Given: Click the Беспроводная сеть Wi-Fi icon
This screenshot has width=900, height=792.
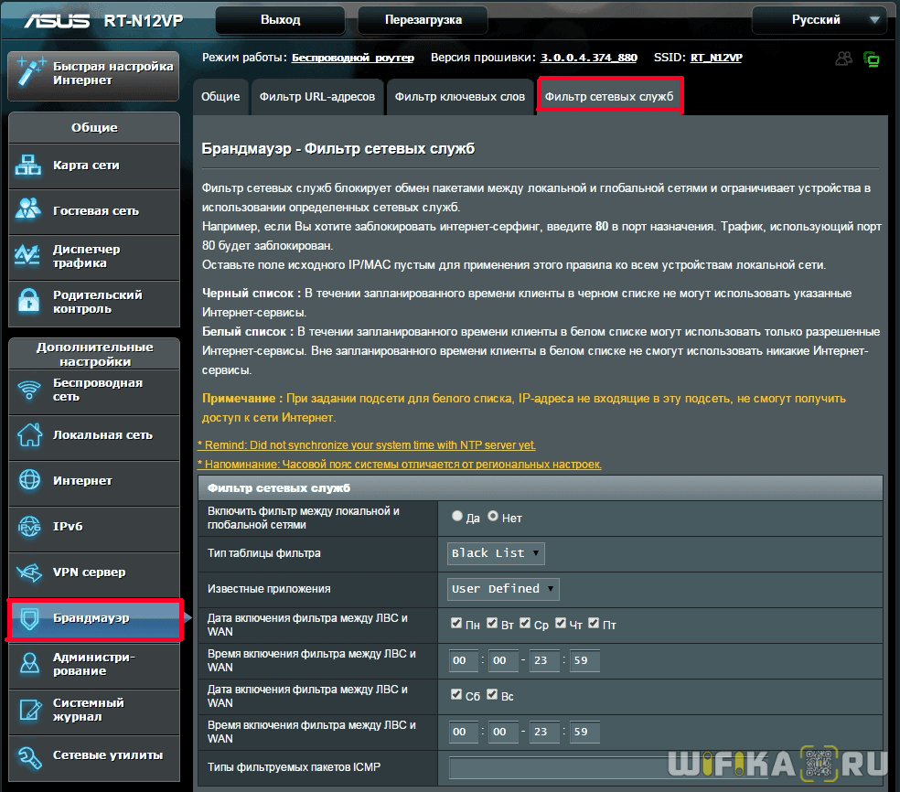Looking at the screenshot, I should tap(29, 391).
